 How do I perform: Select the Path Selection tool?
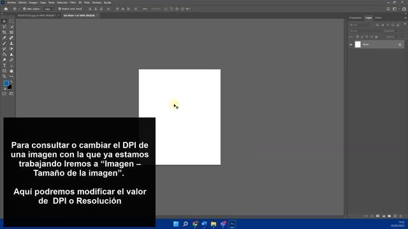[11, 66]
